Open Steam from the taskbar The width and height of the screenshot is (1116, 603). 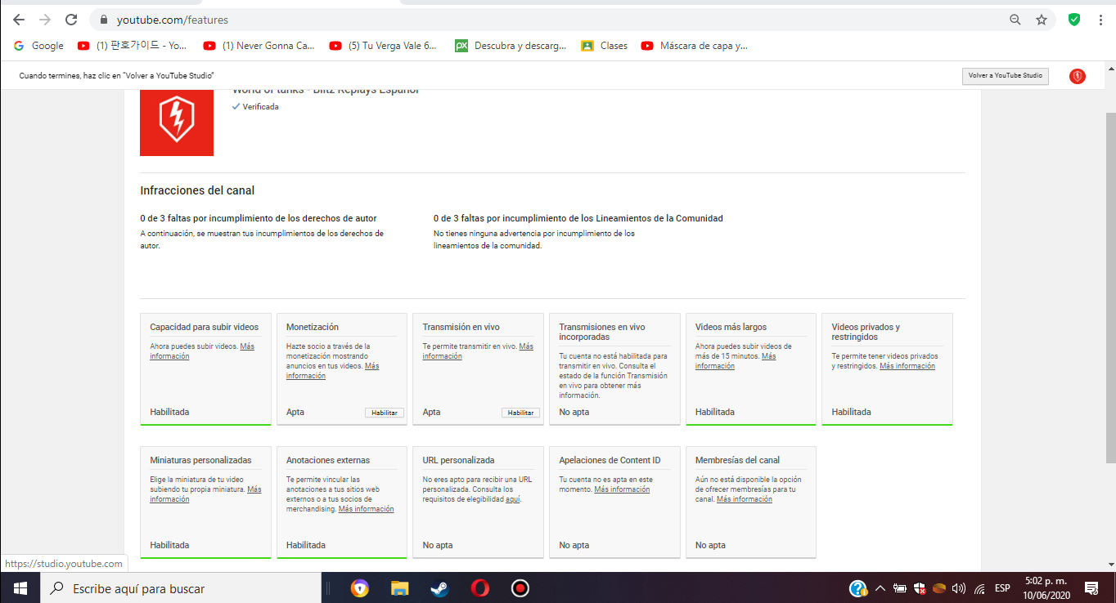(x=439, y=587)
